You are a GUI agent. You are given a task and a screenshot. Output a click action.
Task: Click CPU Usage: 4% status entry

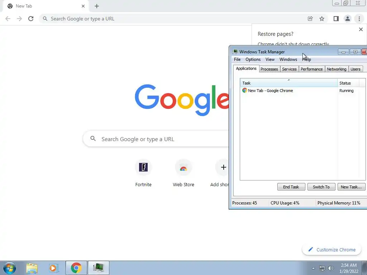285,203
